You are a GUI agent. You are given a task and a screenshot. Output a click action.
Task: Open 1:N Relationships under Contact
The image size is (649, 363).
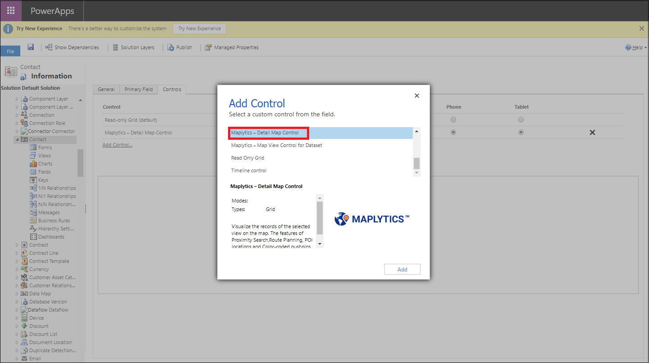[x=57, y=188]
